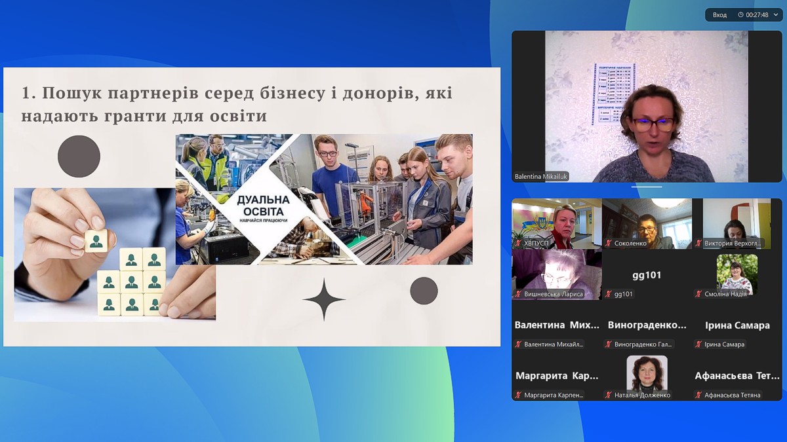Click the muted mic icon for ХВПУСП
787x442 pixels.
518,244
